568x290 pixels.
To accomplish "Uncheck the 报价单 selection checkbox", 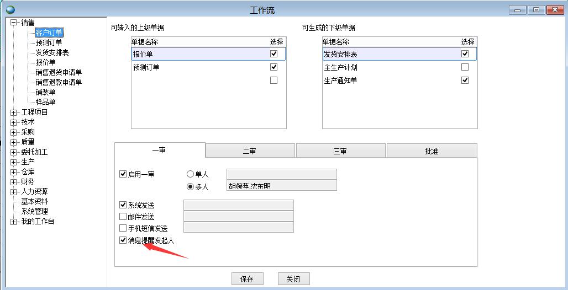I will click(x=274, y=54).
